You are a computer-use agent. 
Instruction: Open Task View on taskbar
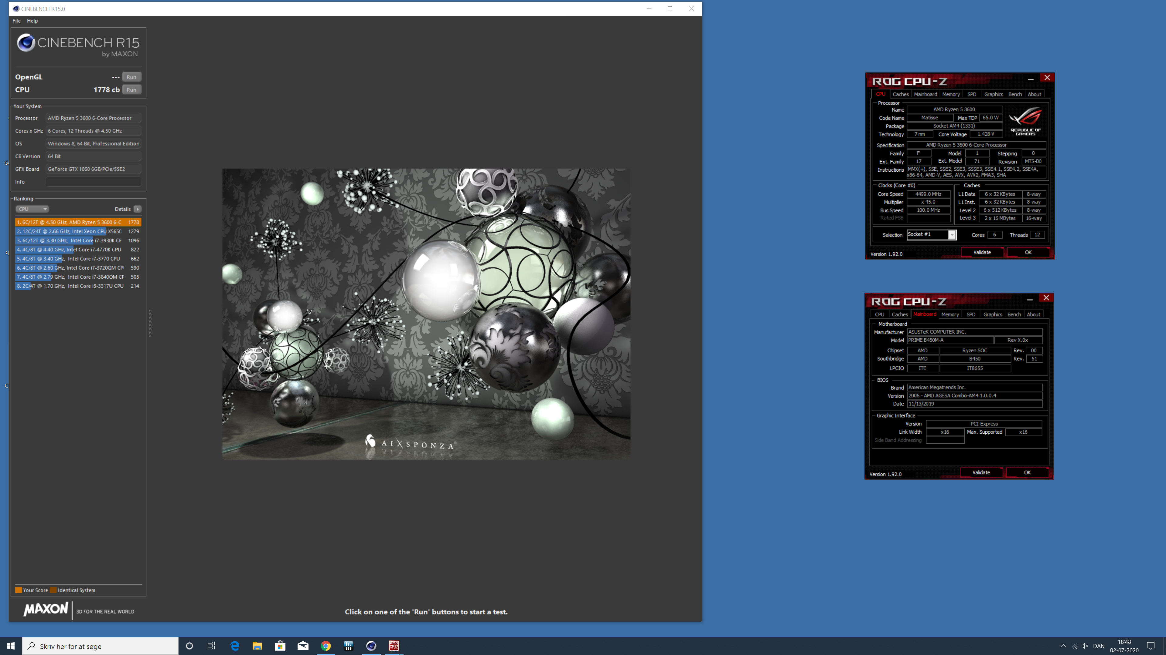[211, 646]
